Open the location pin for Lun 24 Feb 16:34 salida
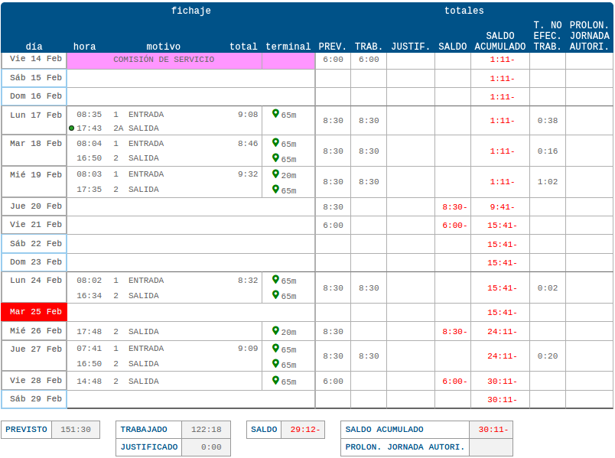This screenshot has height=458, width=615. coord(275,295)
